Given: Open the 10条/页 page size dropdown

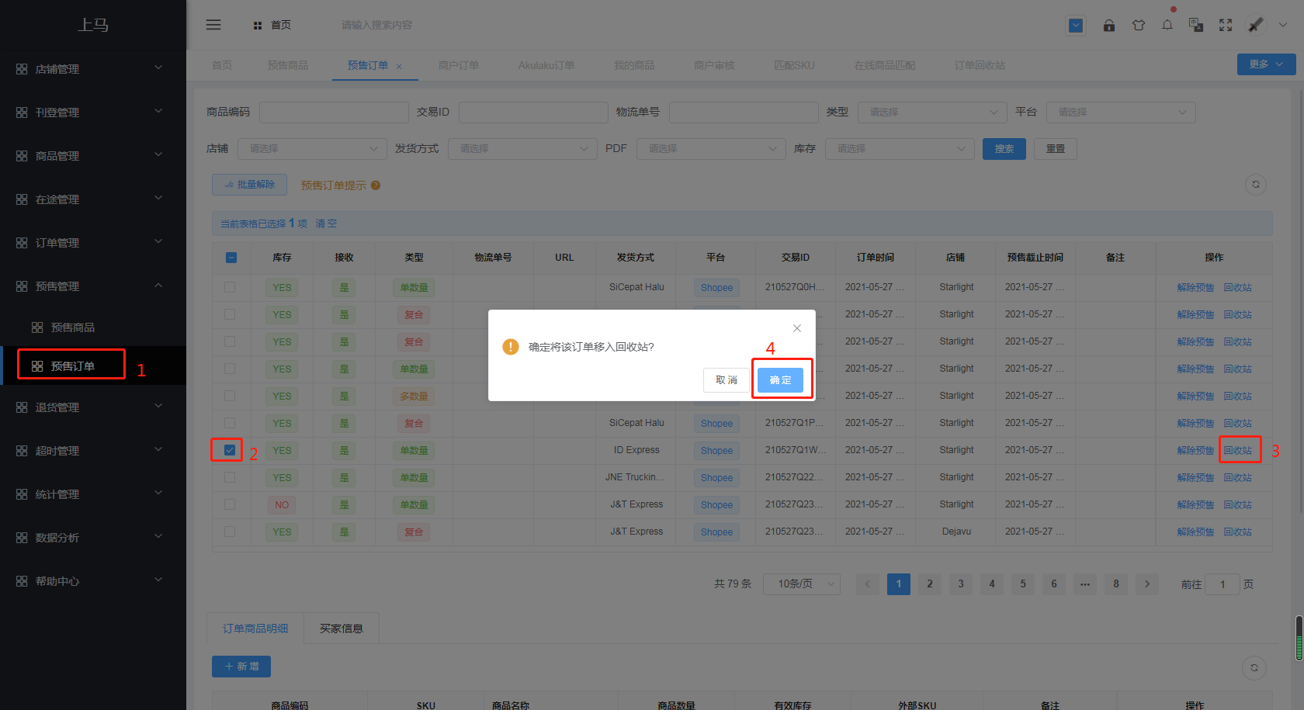Looking at the screenshot, I should [x=802, y=584].
